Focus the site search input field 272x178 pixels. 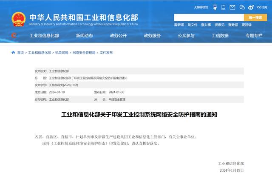[209, 17]
